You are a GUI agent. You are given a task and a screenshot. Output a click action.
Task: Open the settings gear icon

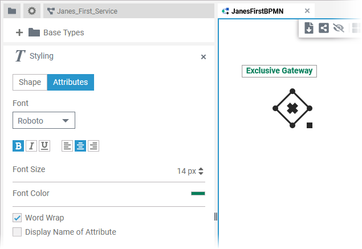[x=32, y=11]
